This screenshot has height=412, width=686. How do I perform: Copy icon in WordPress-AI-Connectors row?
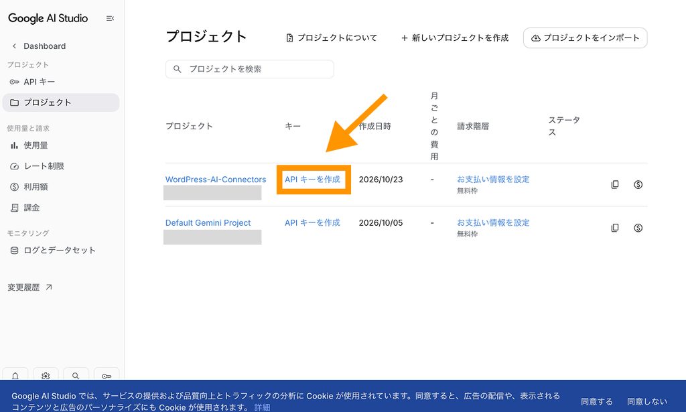pos(615,185)
